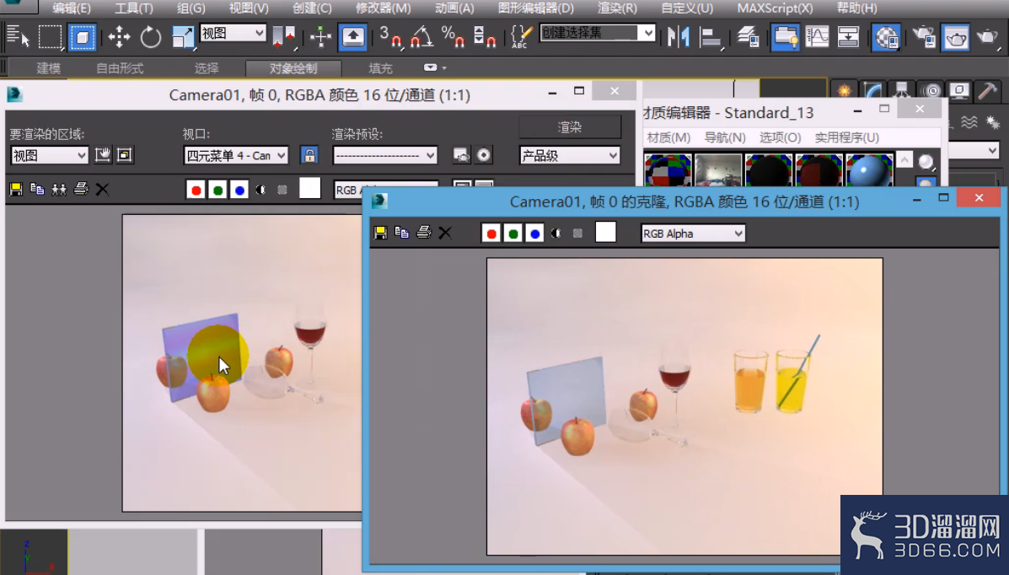Open the 要渲染的区域 视图 dropdown
The height and width of the screenshot is (575, 1009).
coord(50,155)
